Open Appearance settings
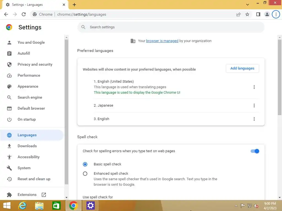This screenshot has height=211, width=282. 28,86
